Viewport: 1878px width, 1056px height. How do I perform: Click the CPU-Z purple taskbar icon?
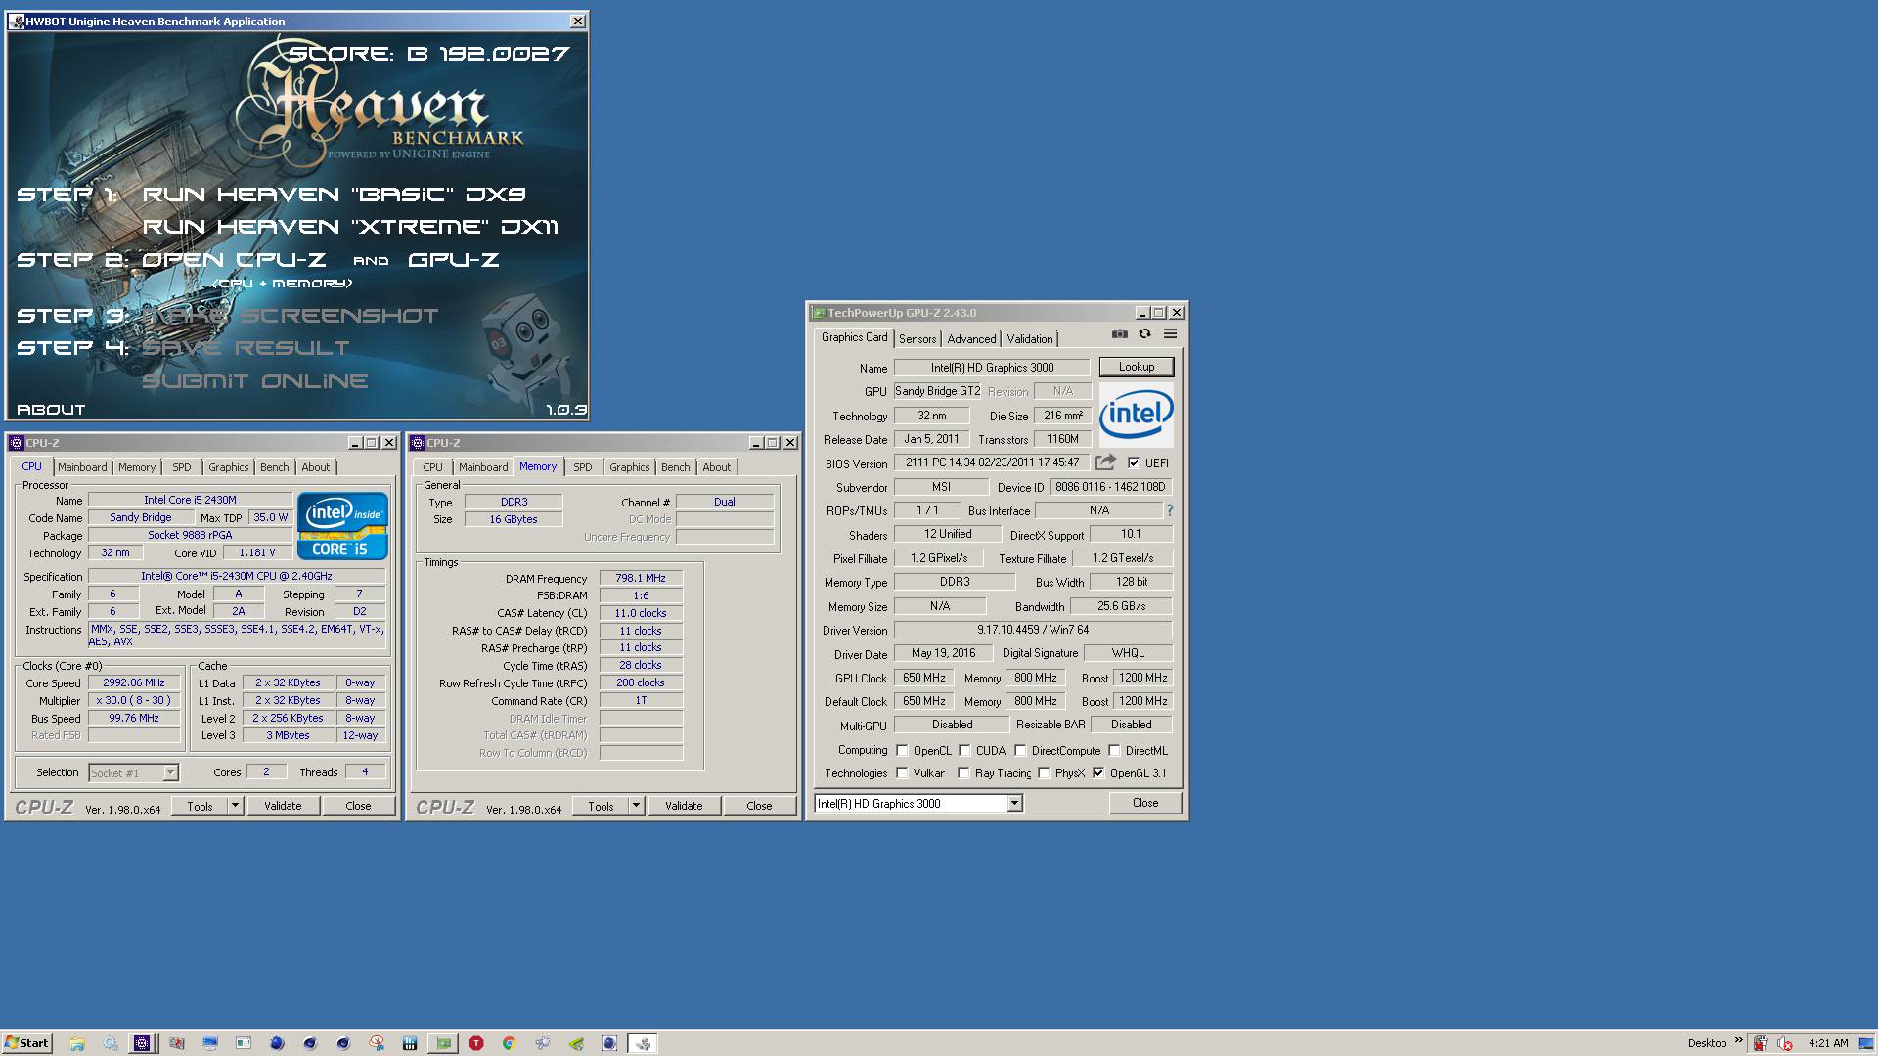tap(142, 1043)
